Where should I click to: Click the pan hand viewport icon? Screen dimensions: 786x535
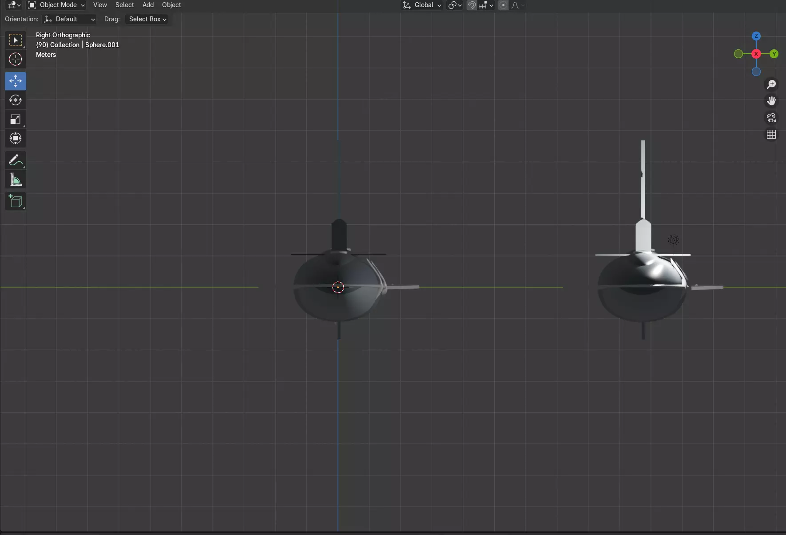771,101
